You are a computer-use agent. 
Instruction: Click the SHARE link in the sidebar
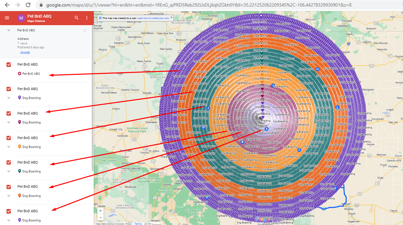coord(25,53)
